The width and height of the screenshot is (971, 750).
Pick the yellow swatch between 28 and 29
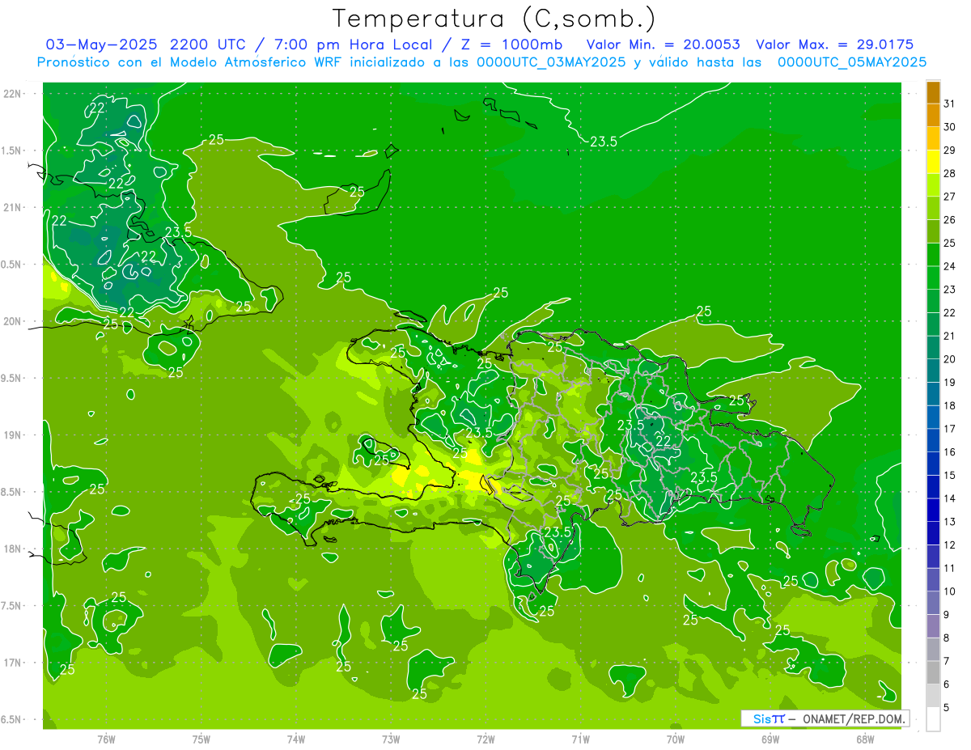[933, 162]
